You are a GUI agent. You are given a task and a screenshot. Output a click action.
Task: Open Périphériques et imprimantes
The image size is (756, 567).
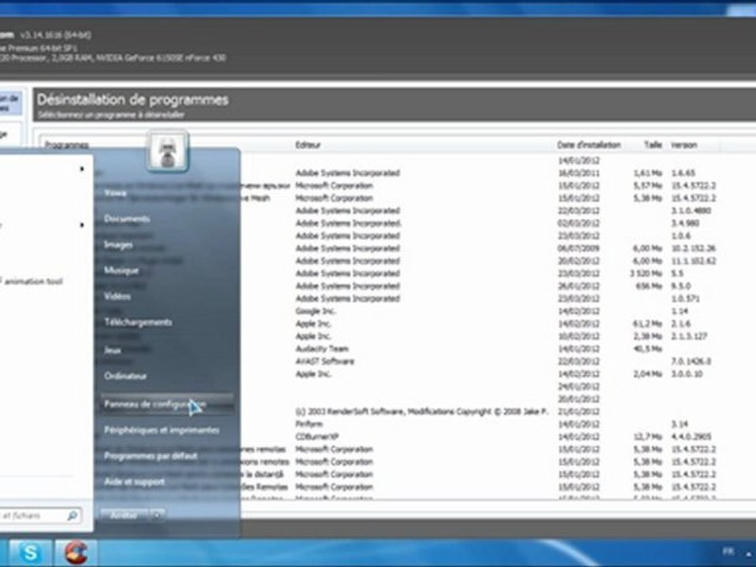161,430
